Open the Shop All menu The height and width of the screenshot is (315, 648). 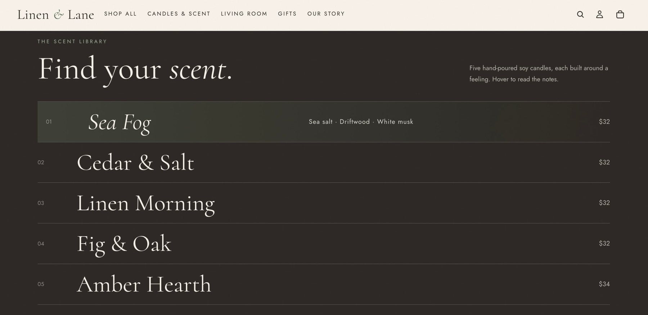click(120, 14)
